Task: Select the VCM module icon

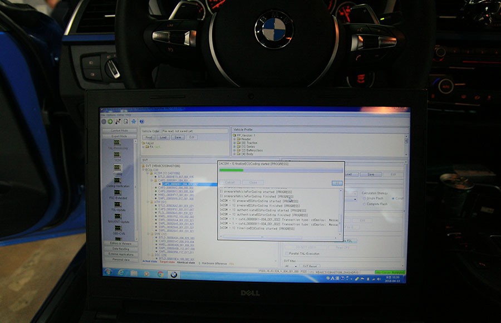Action: click(117, 155)
